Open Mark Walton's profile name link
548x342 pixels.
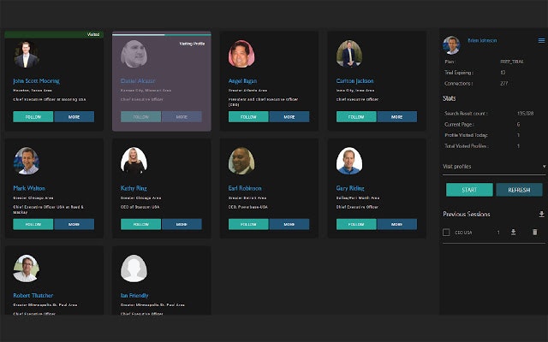click(x=29, y=188)
